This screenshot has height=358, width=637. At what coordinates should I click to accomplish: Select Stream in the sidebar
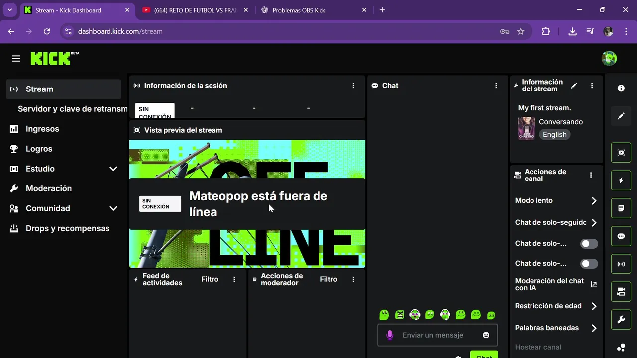[x=64, y=89]
